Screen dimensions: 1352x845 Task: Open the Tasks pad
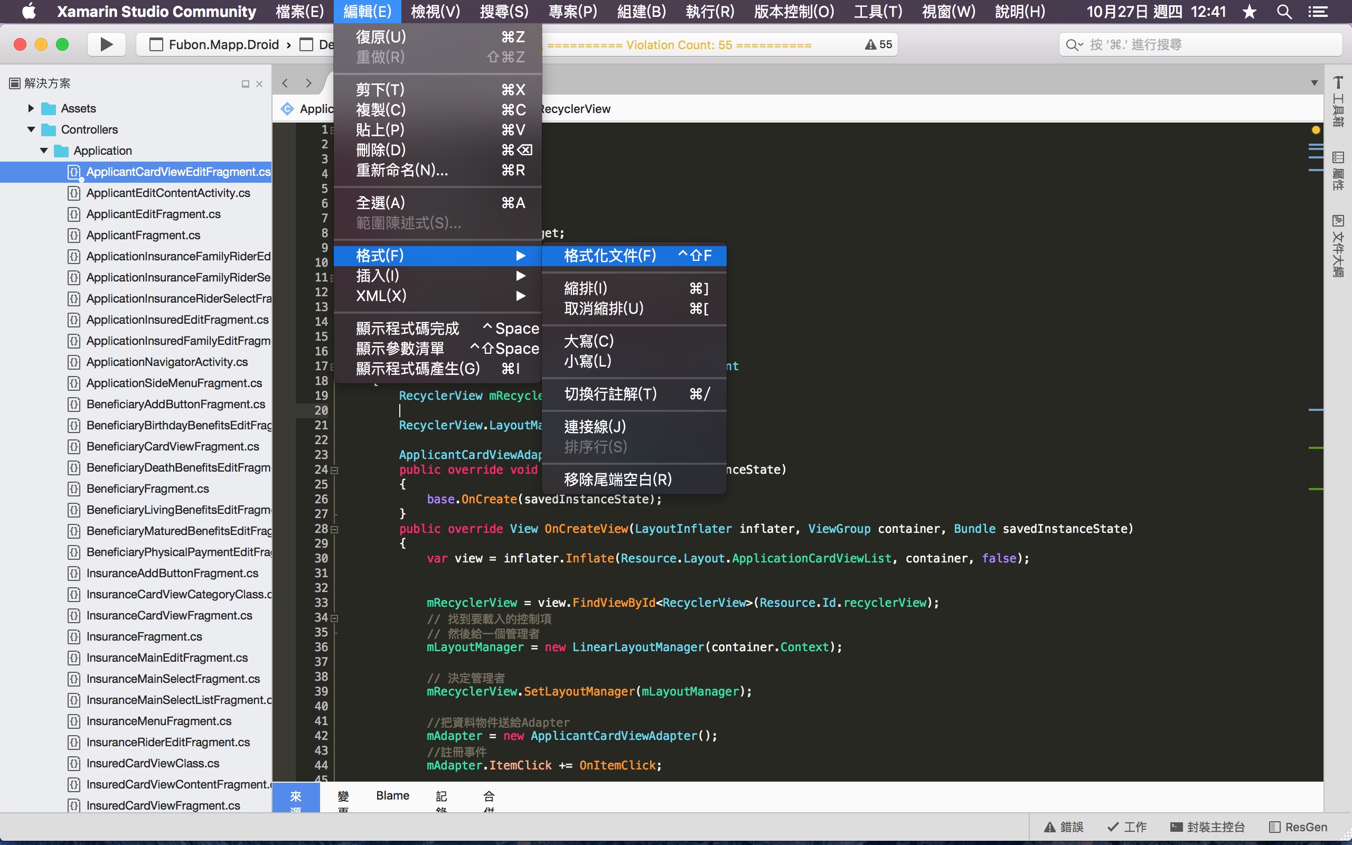pos(1127,827)
